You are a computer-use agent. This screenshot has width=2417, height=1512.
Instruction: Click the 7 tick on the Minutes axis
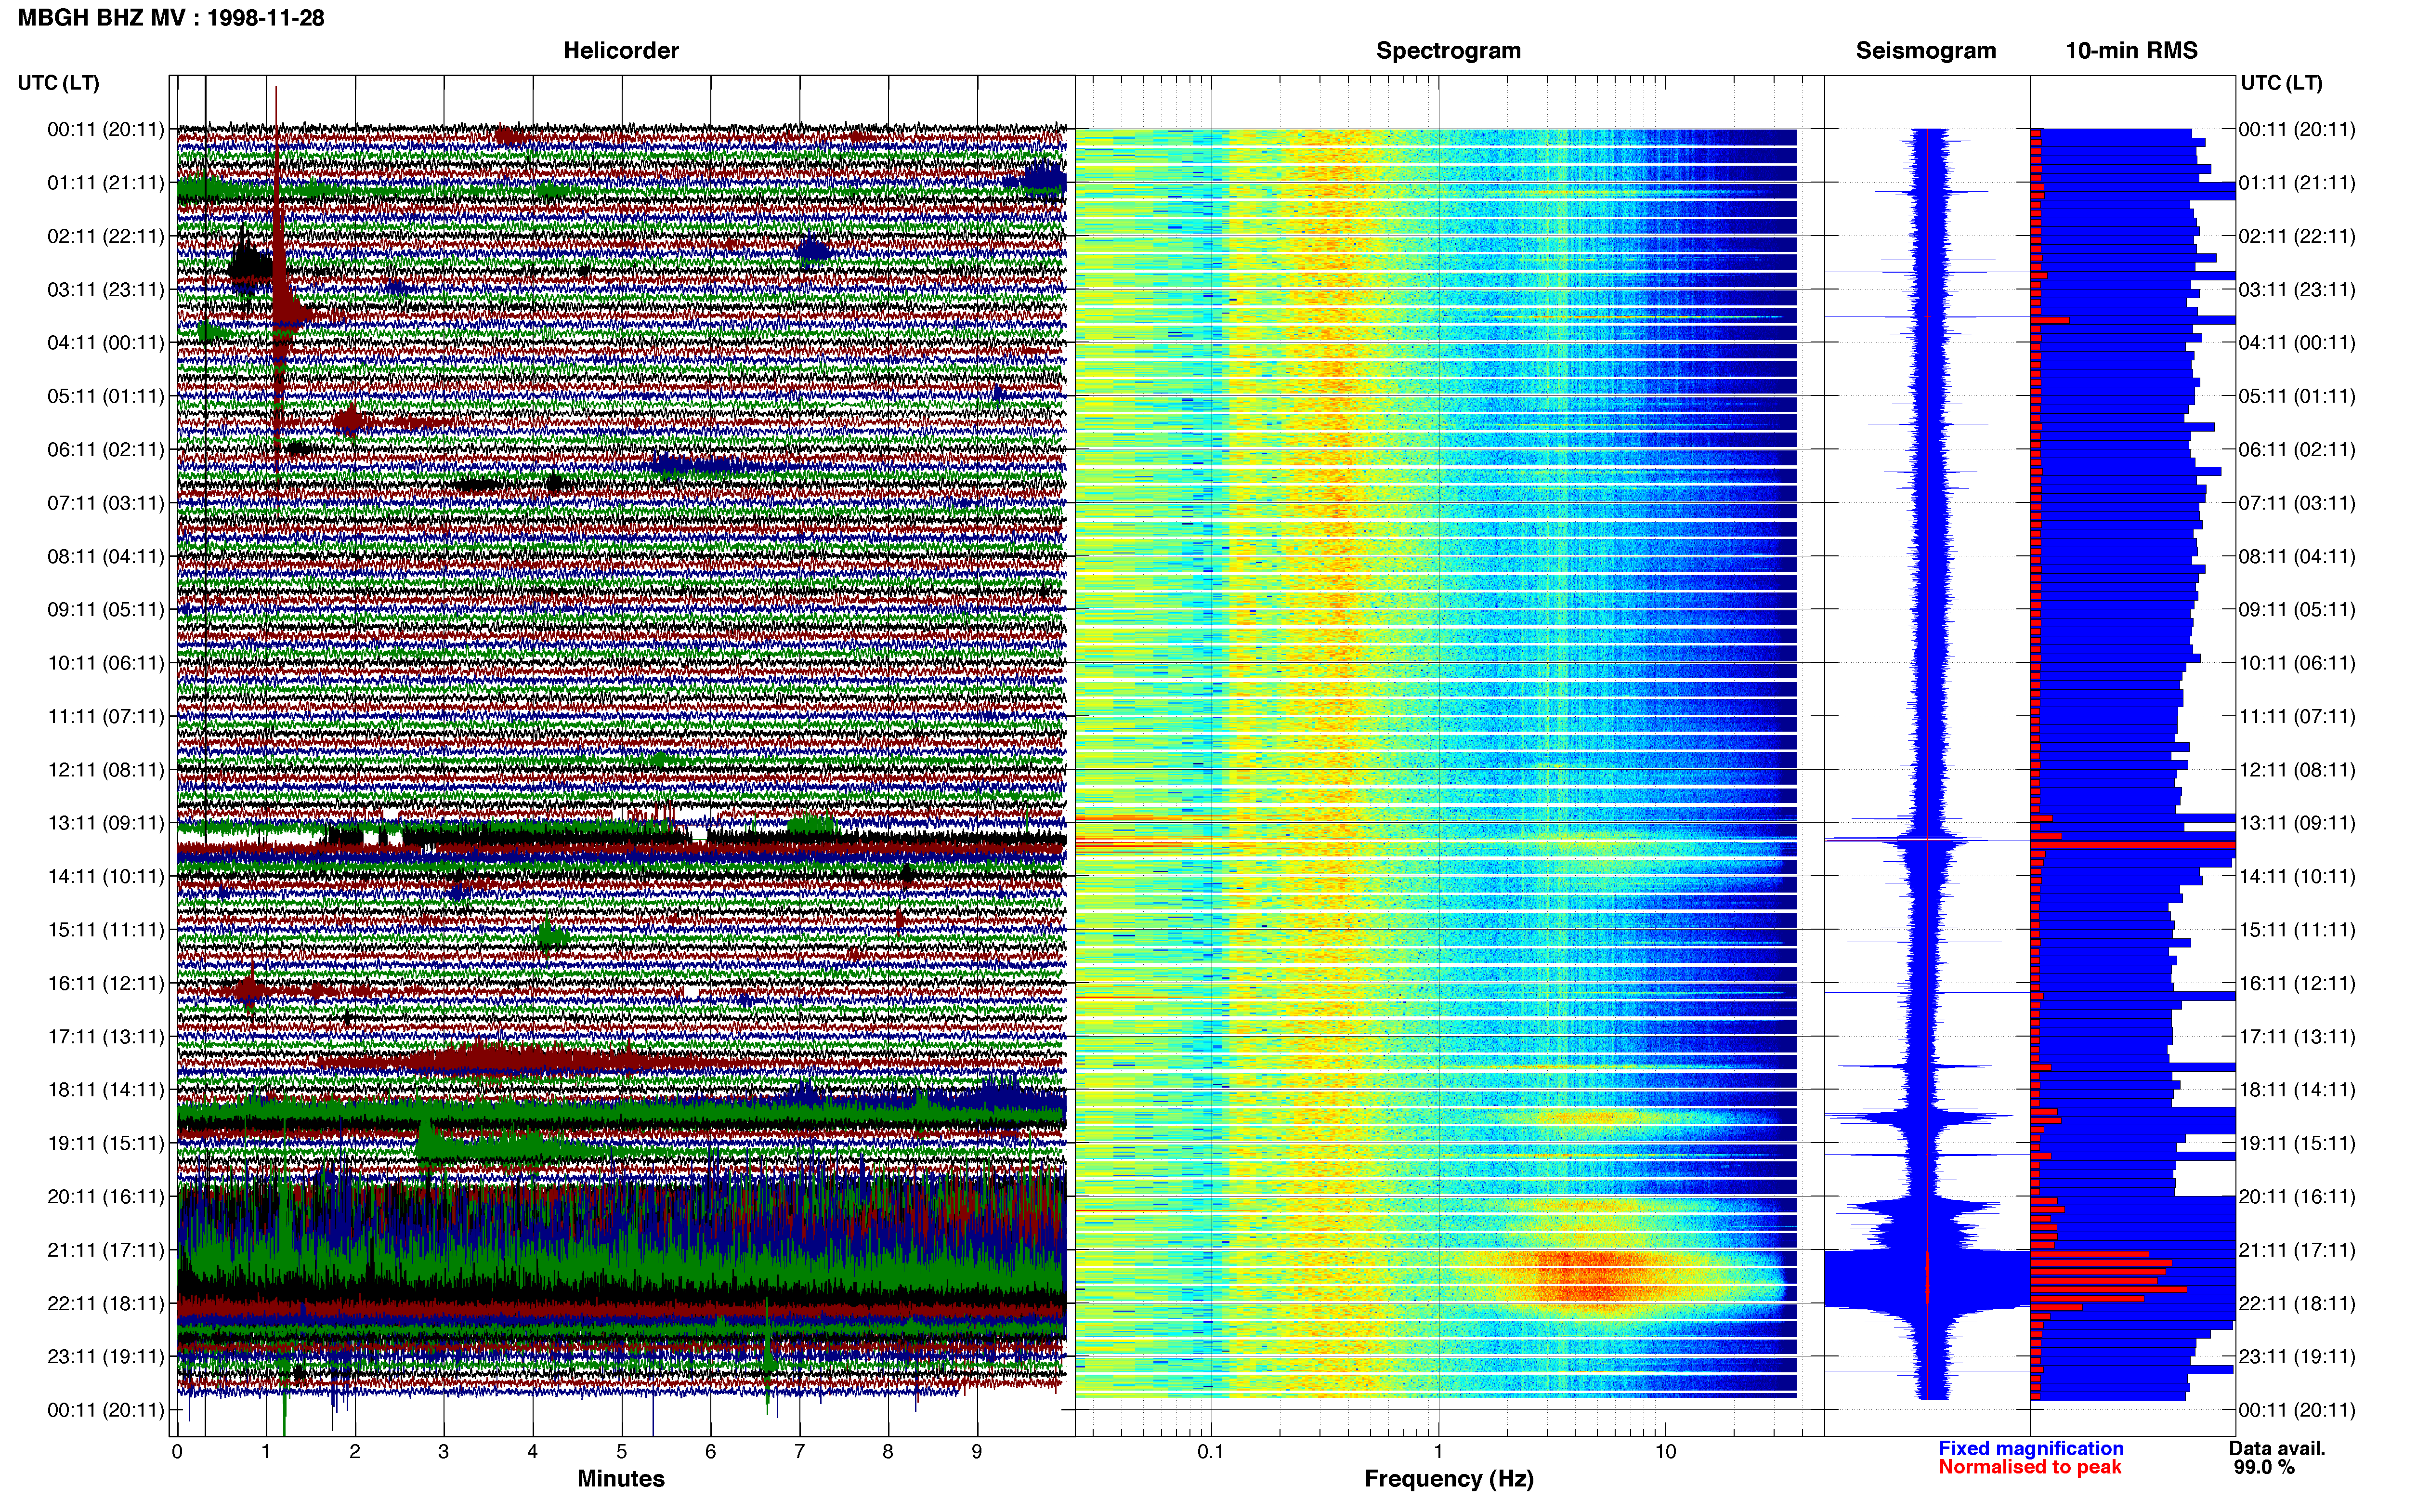pos(800,1451)
